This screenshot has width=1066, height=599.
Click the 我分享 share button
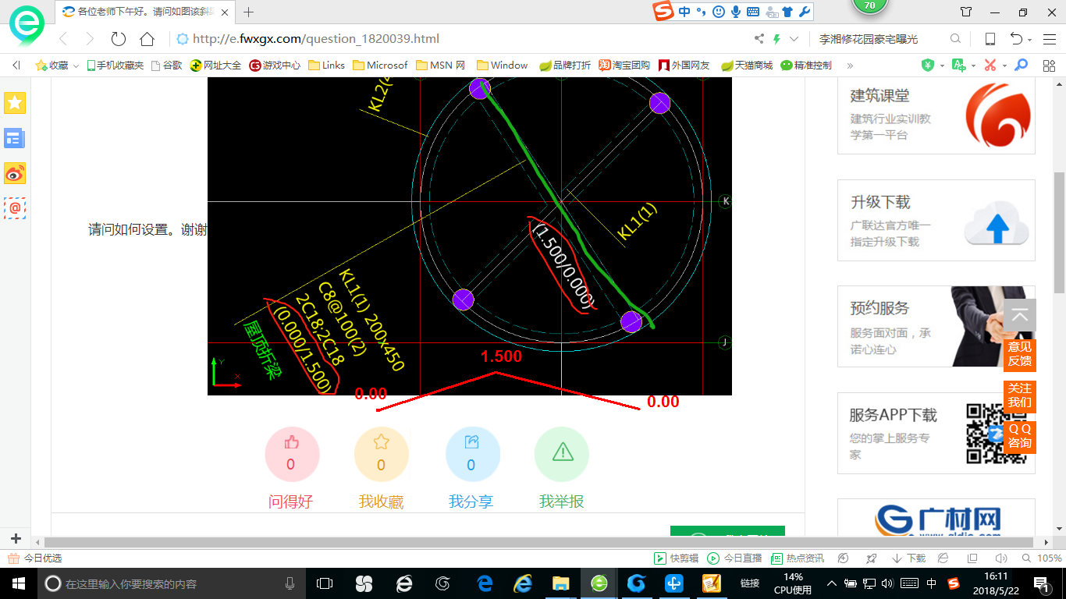pyautogui.click(x=471, y=455)
